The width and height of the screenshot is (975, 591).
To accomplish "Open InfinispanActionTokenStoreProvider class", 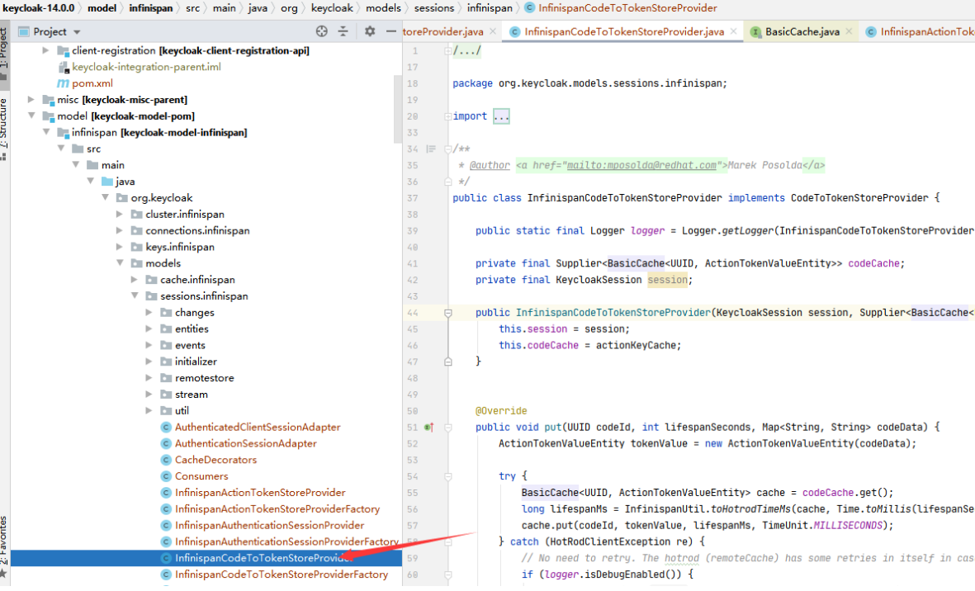I will [260, 492].
